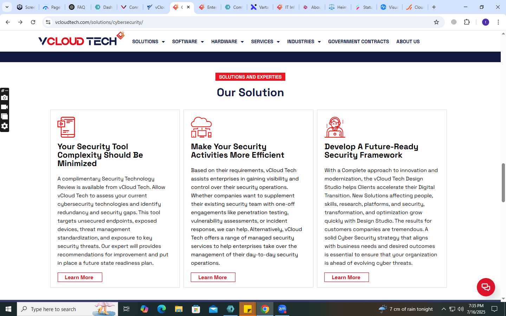Open Zoom app from taskbar
506x316 pixels.
282,309
